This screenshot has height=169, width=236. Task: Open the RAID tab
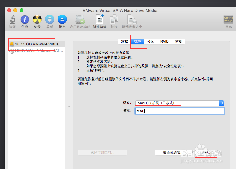point(164,41)
